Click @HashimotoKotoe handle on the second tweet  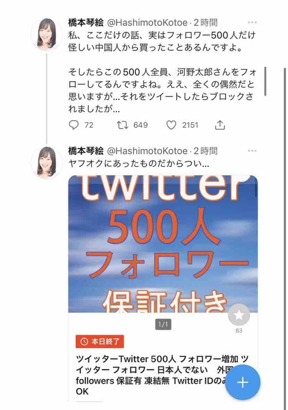[x=148, y=151]
